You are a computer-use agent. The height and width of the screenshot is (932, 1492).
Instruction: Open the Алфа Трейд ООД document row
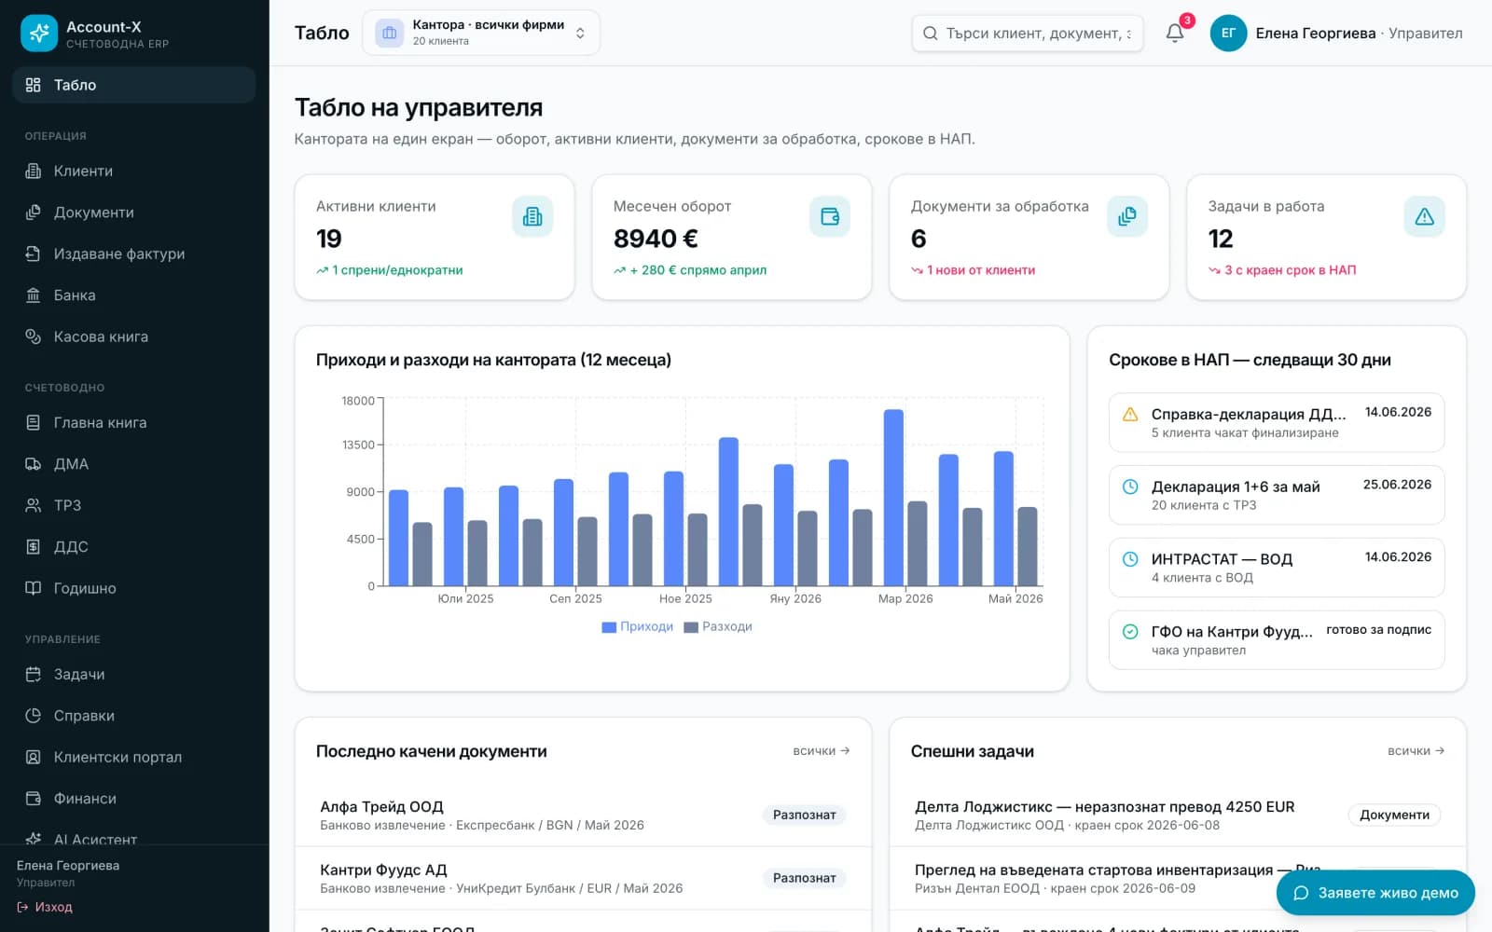[583, 815]
